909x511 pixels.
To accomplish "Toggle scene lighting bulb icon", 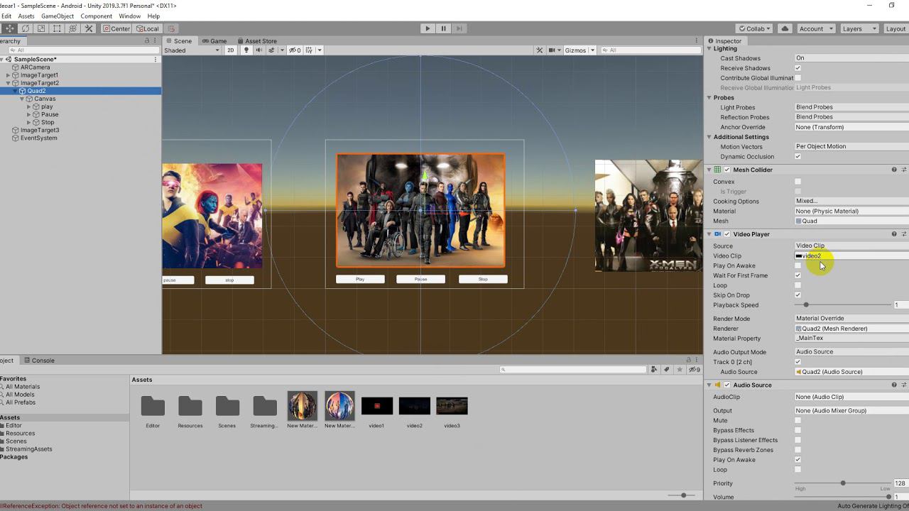I will [246, 50].
